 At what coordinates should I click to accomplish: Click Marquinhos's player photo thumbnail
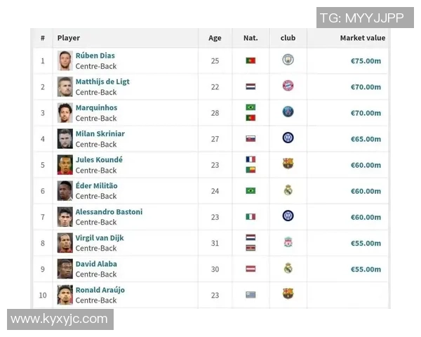pos(65,112)
